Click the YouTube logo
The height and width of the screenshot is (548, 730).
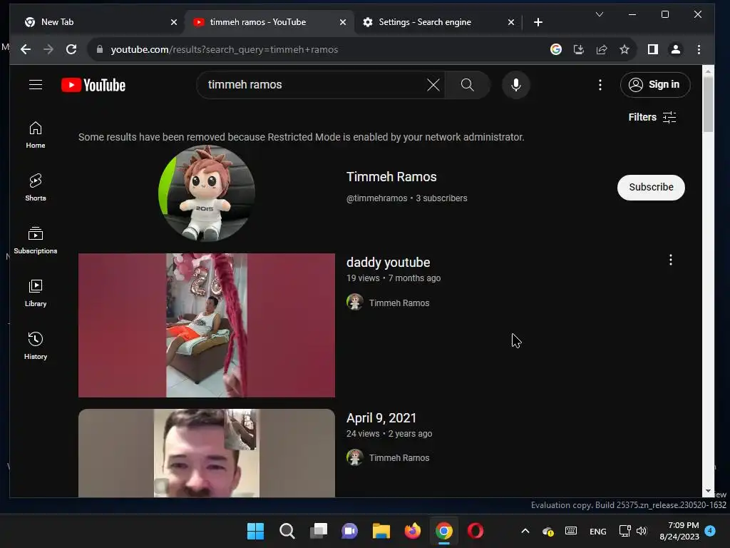pyautogui.click(x=93, y=86)
